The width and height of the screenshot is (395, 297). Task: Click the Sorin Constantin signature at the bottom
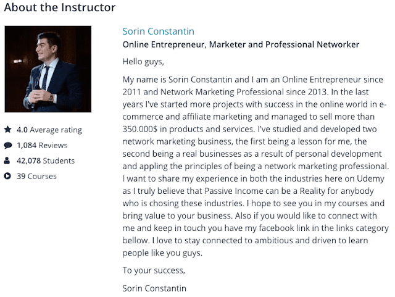[154, 288]
